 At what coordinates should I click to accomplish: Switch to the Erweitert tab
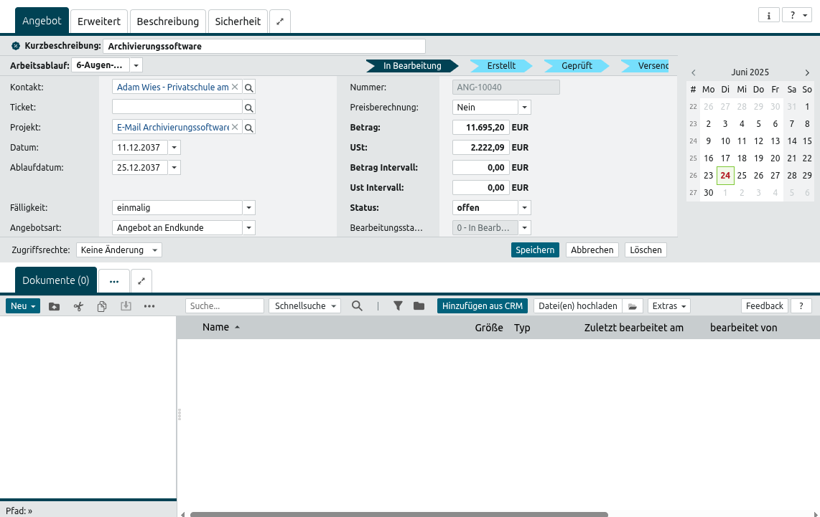[x=99, y=22]
